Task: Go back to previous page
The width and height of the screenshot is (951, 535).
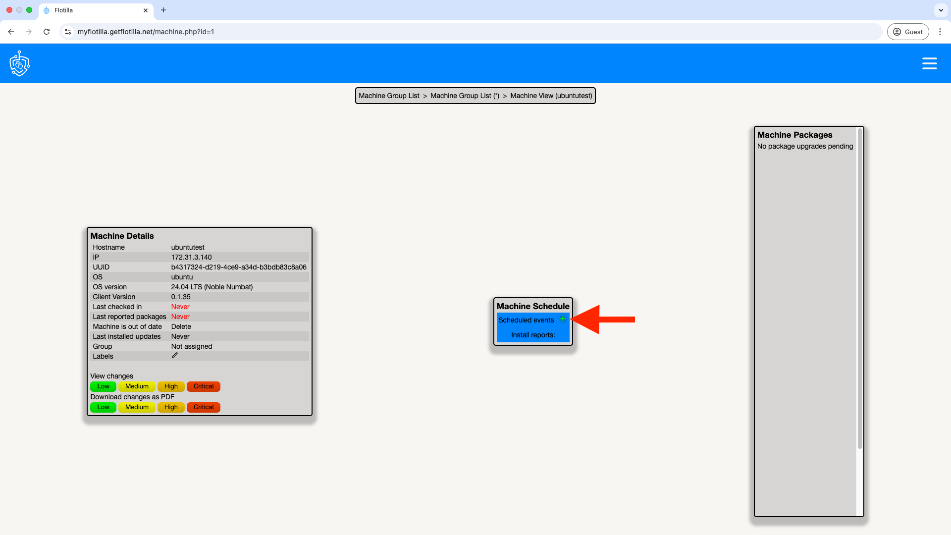Action: [x=11, y=32]
